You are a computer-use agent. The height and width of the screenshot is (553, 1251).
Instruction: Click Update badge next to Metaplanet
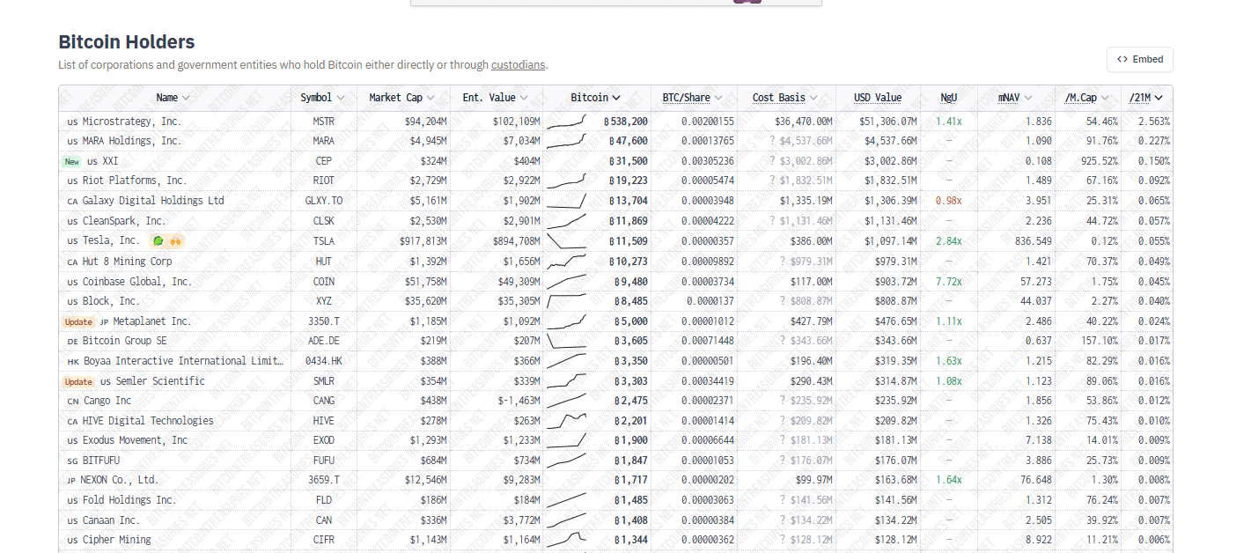point(78,321)
